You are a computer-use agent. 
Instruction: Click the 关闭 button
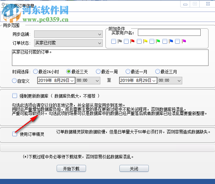[x=134, y=168]
